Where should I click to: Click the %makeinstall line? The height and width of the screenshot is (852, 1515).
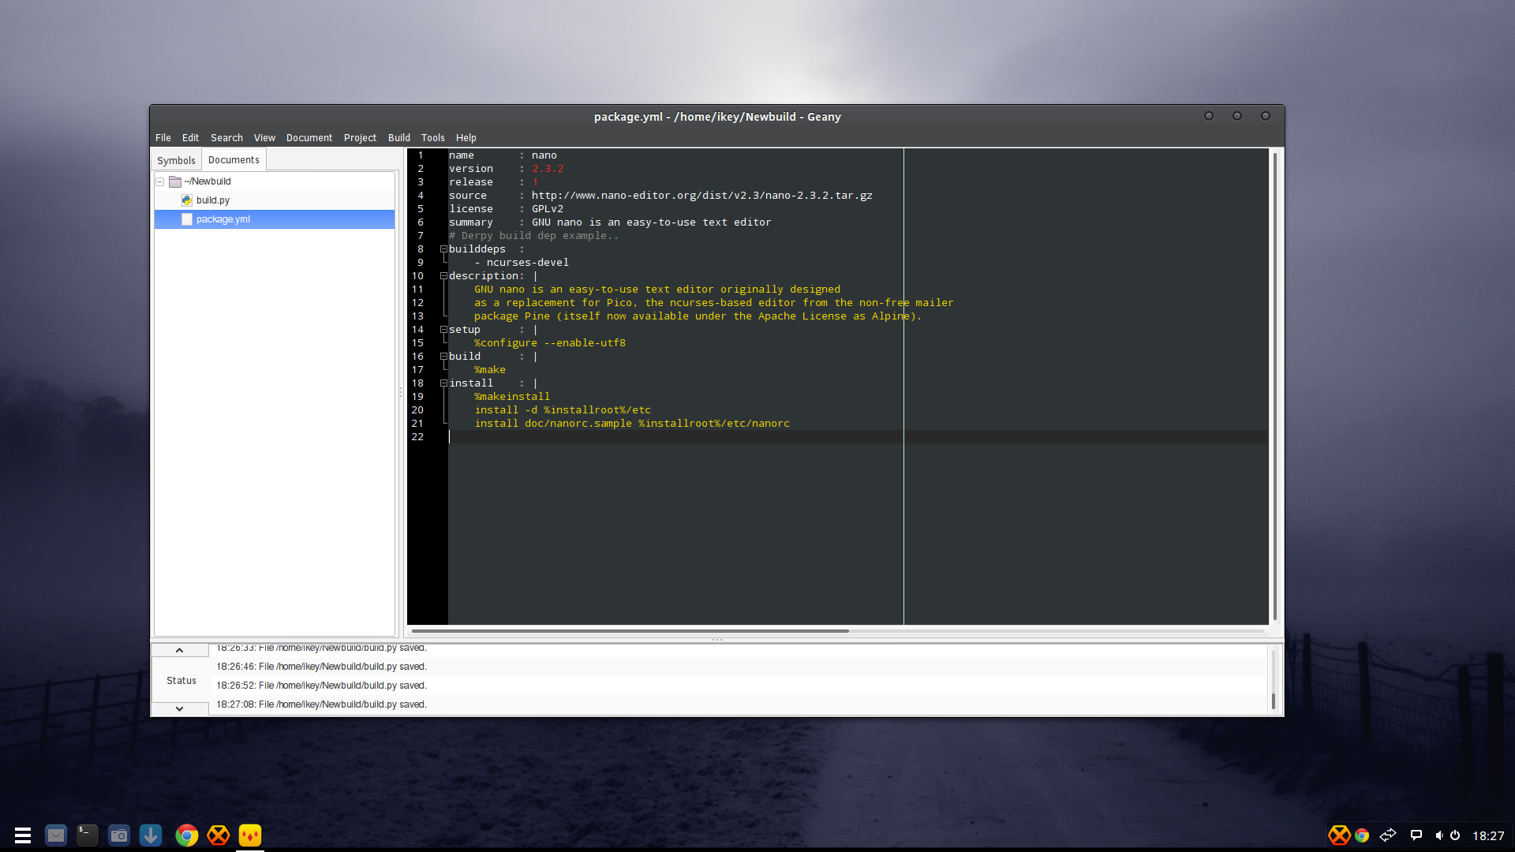512,397
